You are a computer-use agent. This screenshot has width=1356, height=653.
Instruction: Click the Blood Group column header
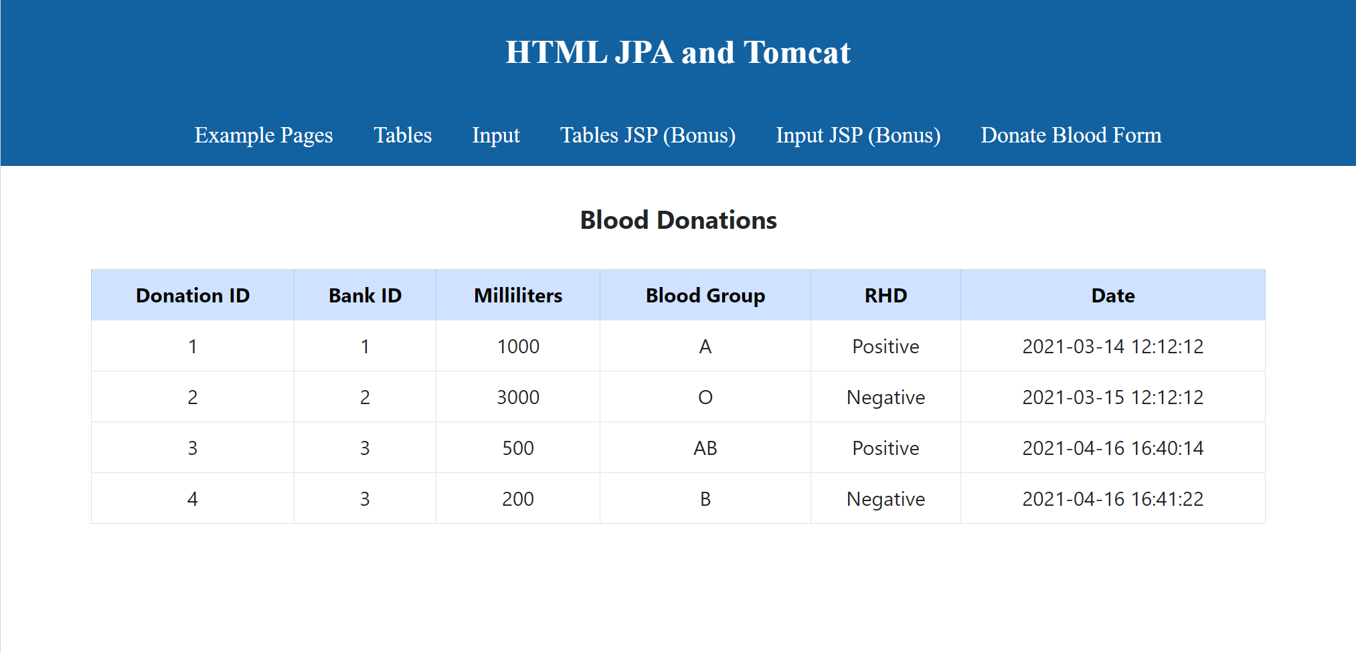tap(705, 295)
